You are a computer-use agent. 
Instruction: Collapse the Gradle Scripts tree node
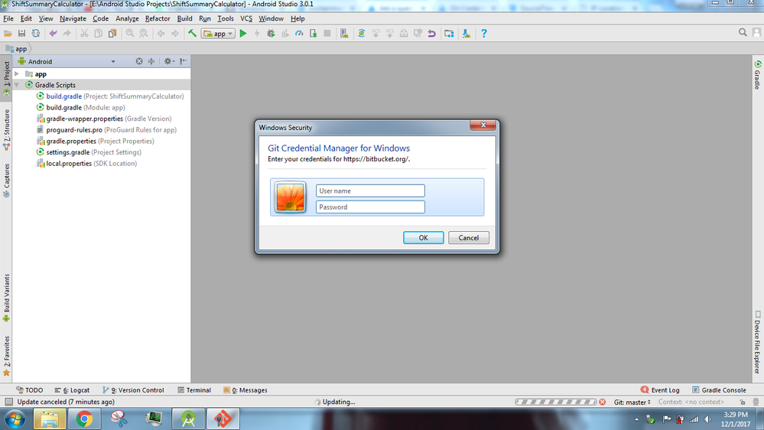coord(17,85)
